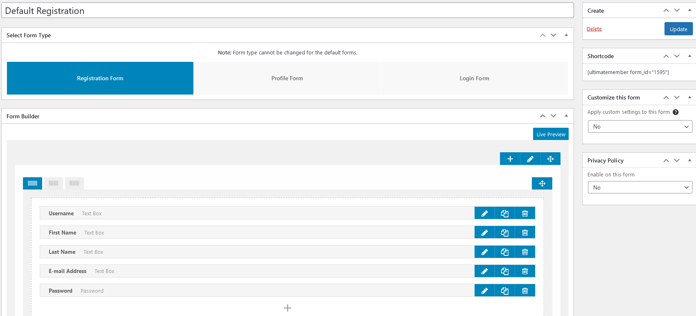The image size is (696, 316).
Task: Select the Login Form tab
Action: [x=474, y=78]
